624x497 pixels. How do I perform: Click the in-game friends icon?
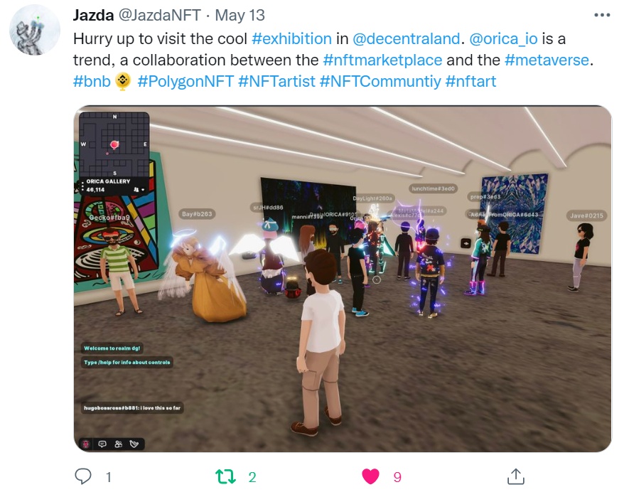click(118, 444)
